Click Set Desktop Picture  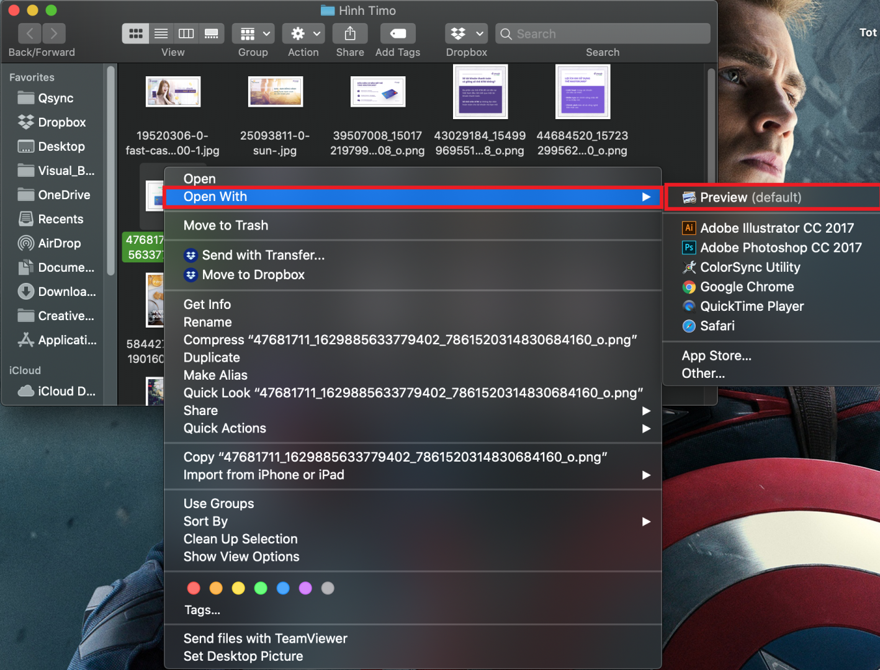coord(243,656)
